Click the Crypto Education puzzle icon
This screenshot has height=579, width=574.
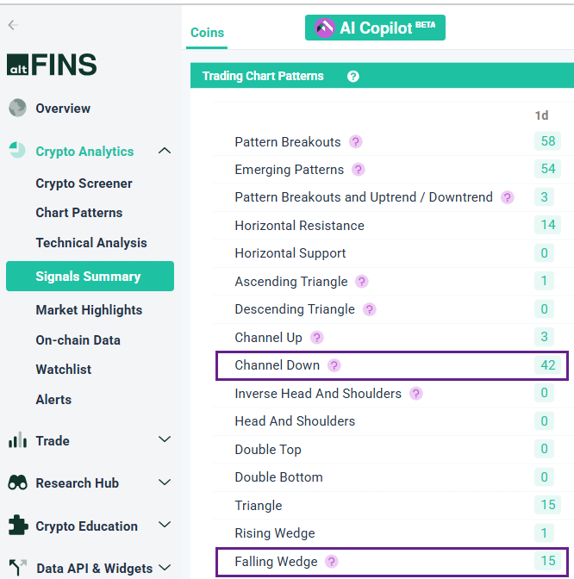pos(17,526)
